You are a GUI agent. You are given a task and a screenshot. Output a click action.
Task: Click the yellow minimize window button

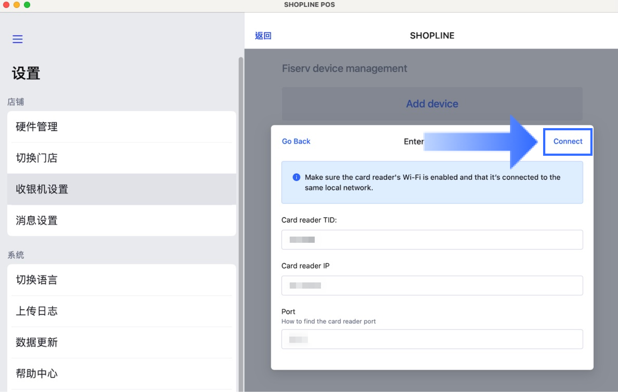[x=16, y=5]
